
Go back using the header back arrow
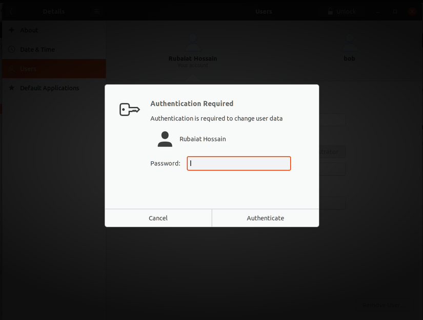tap(11, 12)
